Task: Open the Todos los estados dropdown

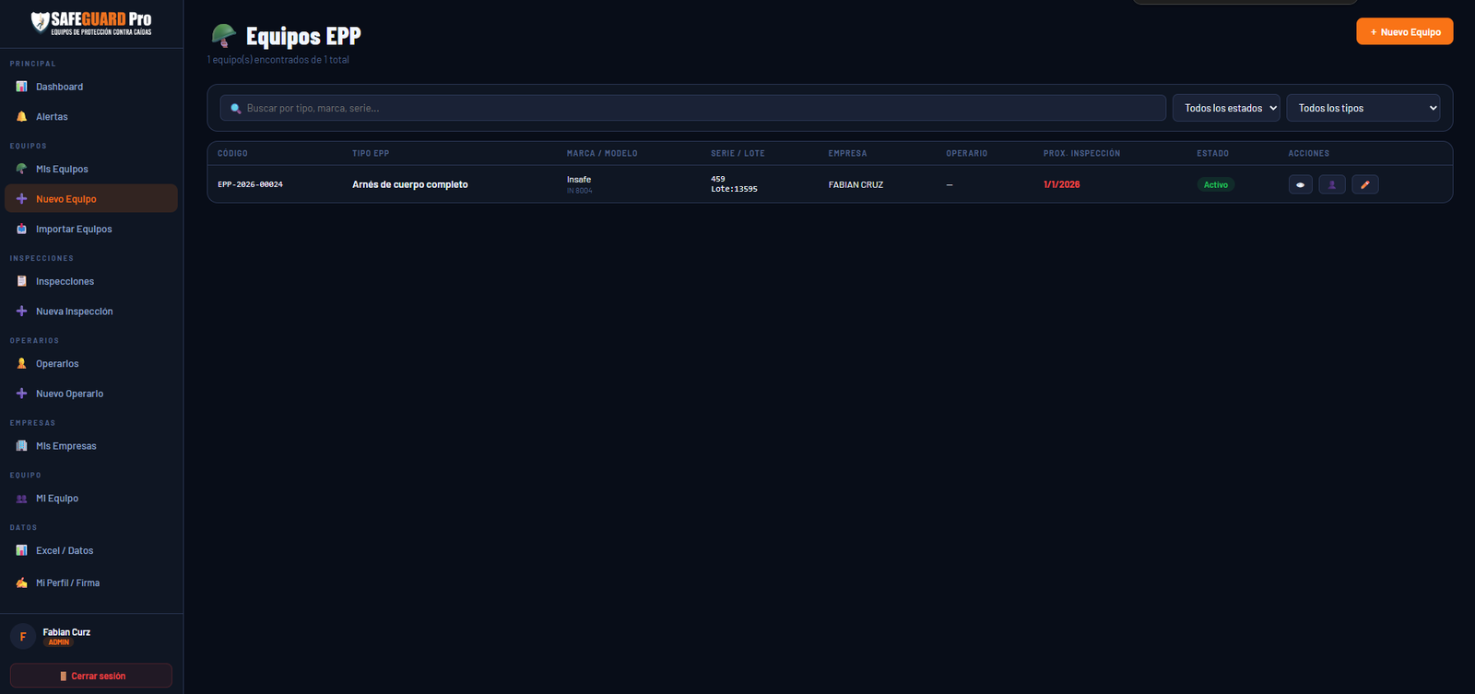Action: tap(1226, 108)
